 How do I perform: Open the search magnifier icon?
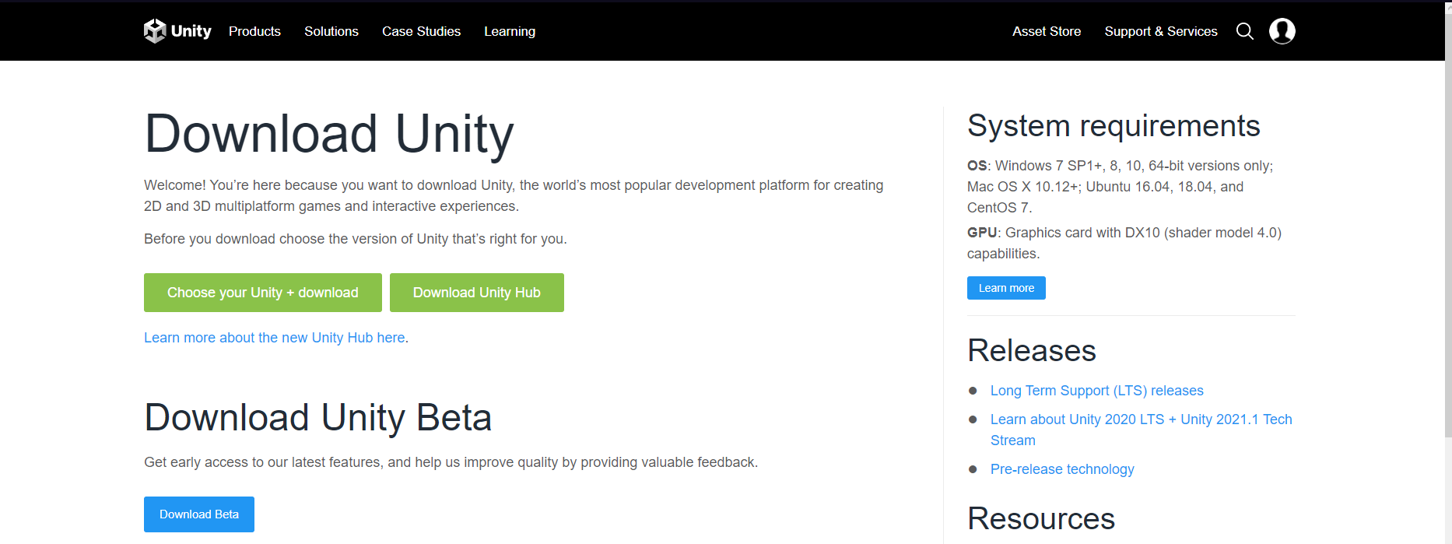(x=1244, y=31)
